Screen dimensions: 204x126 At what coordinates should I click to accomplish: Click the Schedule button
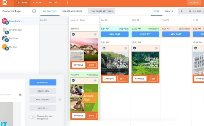pos(43,82)
